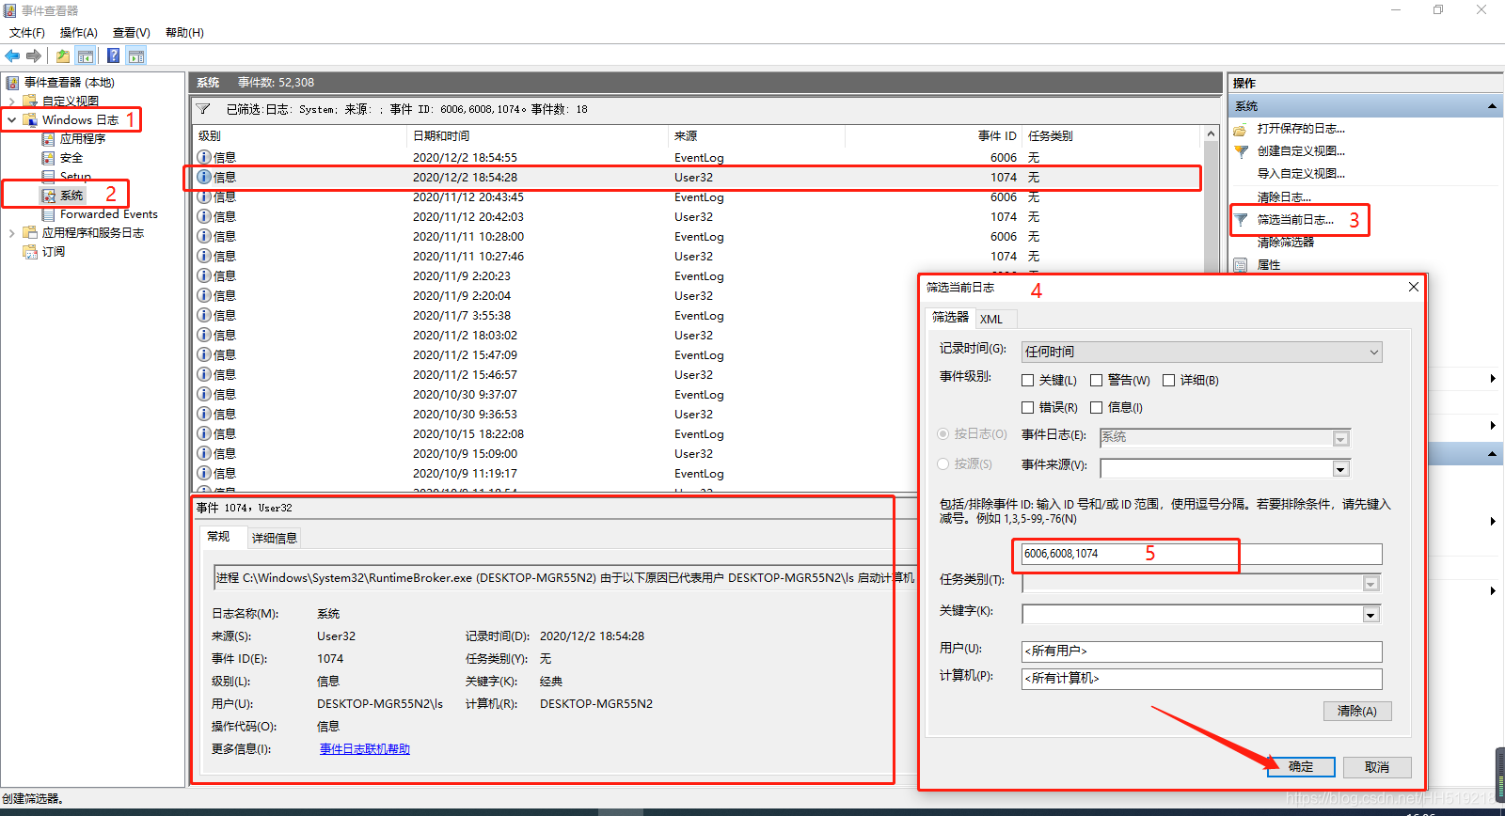Click the 清除(A) button

click(x=1357, y=711)
